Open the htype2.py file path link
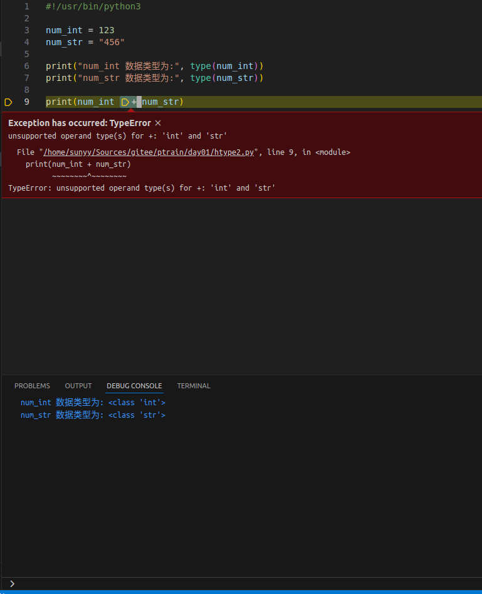482x594 pixels. point(149,152)
